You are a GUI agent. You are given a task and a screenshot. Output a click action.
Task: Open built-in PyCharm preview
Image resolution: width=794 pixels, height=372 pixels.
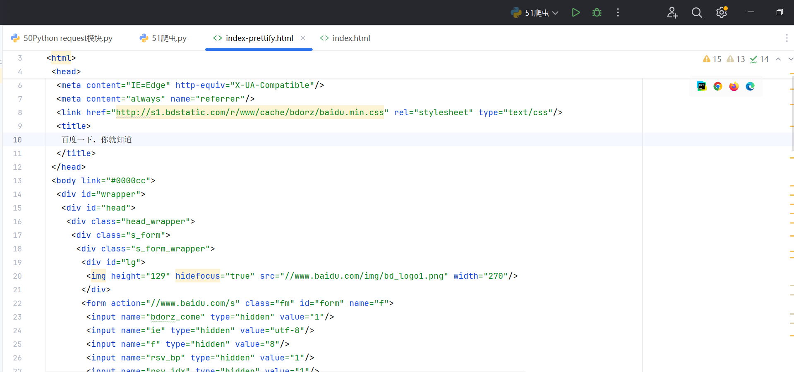(x=702, y=86)
